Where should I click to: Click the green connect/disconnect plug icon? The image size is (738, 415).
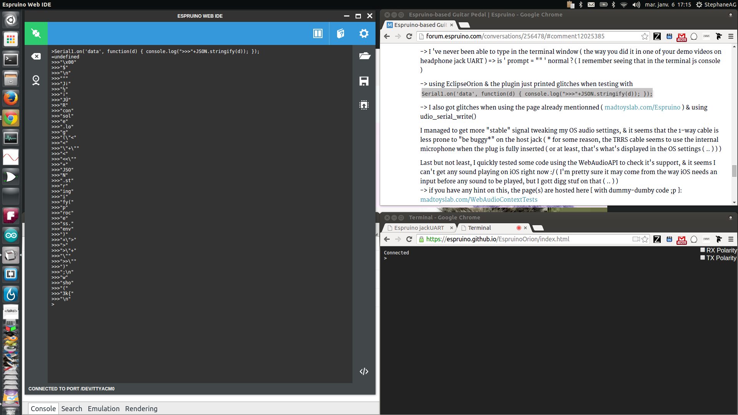point(36,33)
